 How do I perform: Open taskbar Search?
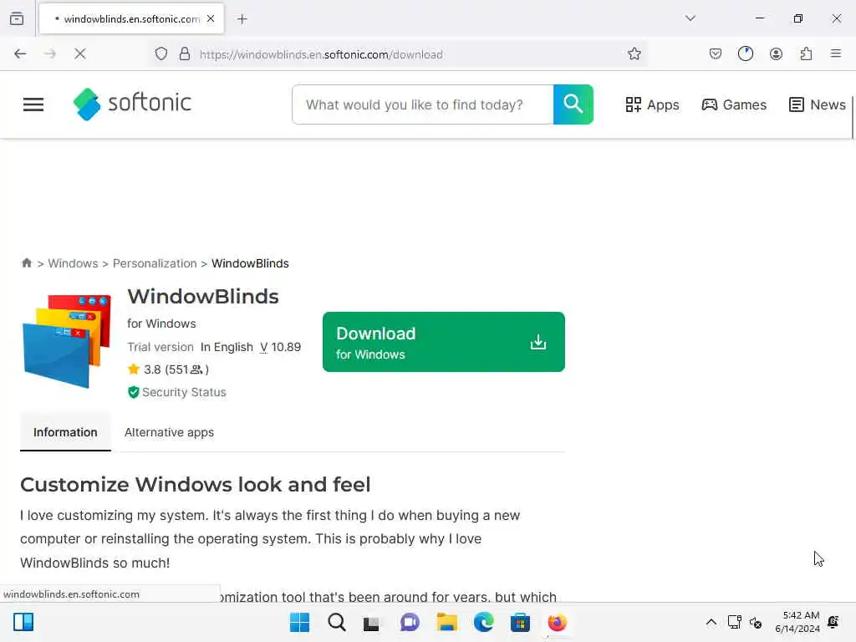tap(337, 622)
